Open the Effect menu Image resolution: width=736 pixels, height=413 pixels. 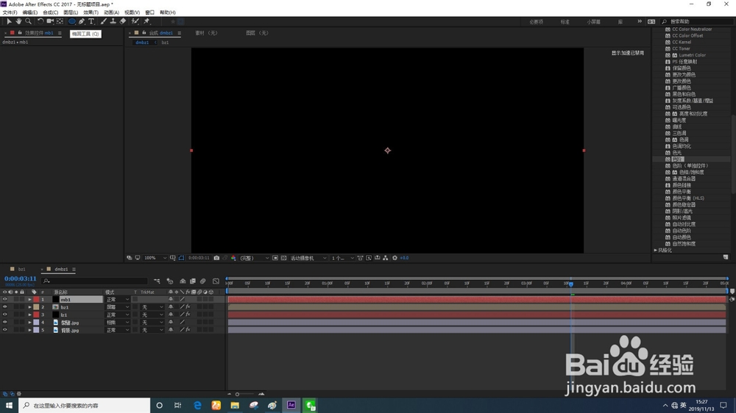click(91, 12)
